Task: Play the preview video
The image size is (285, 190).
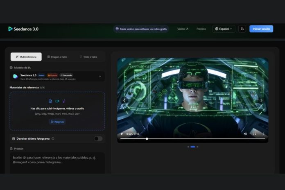Action: (122, 134)
